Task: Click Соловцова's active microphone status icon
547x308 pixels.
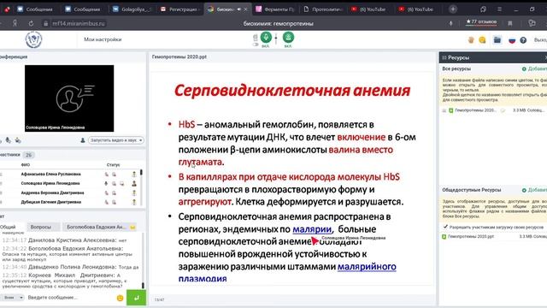Action: 106,183
